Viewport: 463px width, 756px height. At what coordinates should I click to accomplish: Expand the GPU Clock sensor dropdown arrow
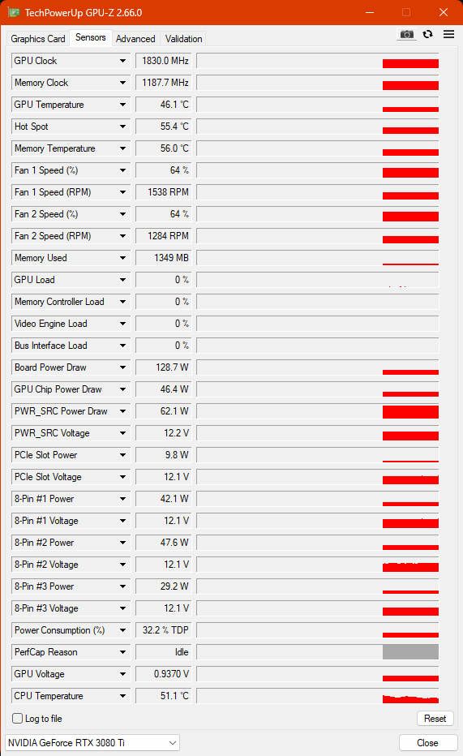[x=123, y=61]
